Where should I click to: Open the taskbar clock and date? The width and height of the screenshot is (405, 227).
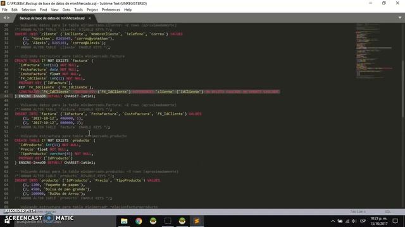(378, 221)
